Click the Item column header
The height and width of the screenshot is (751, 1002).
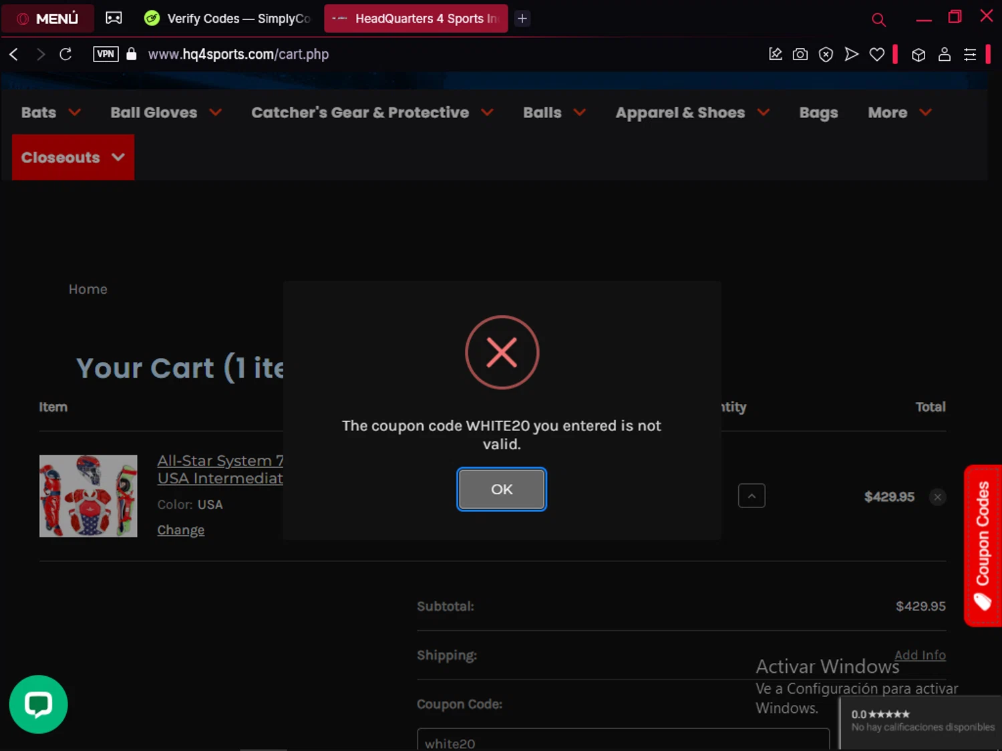[53, 407]
